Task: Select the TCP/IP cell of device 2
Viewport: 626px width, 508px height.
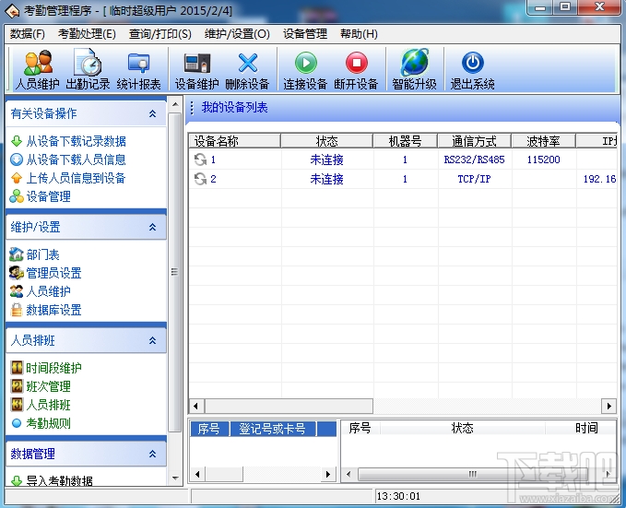Action: coord(474,179)
